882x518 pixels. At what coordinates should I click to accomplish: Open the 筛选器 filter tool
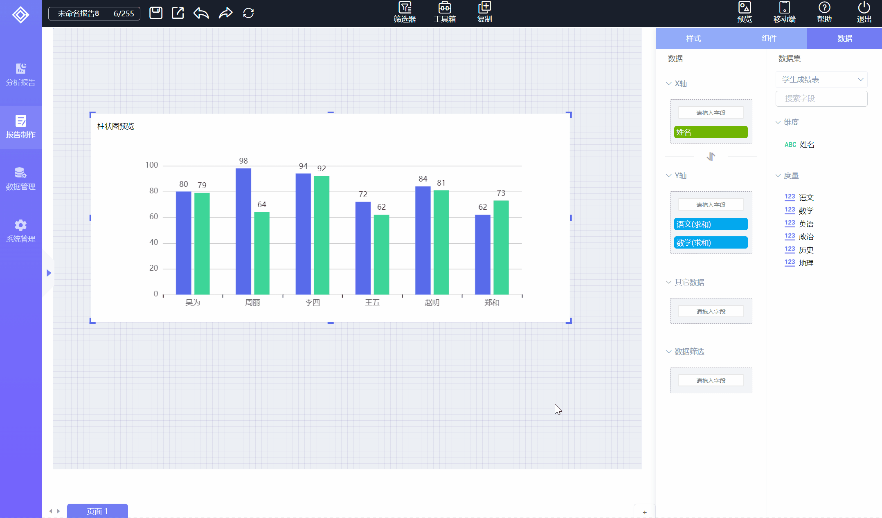click(x=405, y=12)
